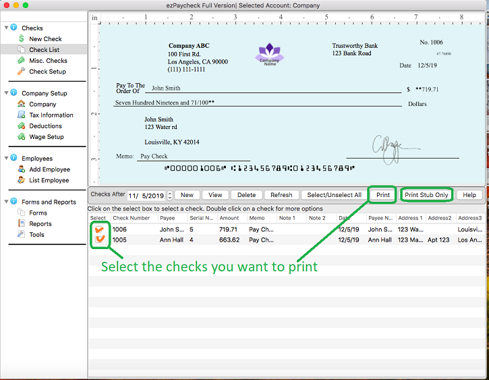The image size is (489, 380).
Task: Click the New Check dollar icon
Action: click(x=22, y=39)
